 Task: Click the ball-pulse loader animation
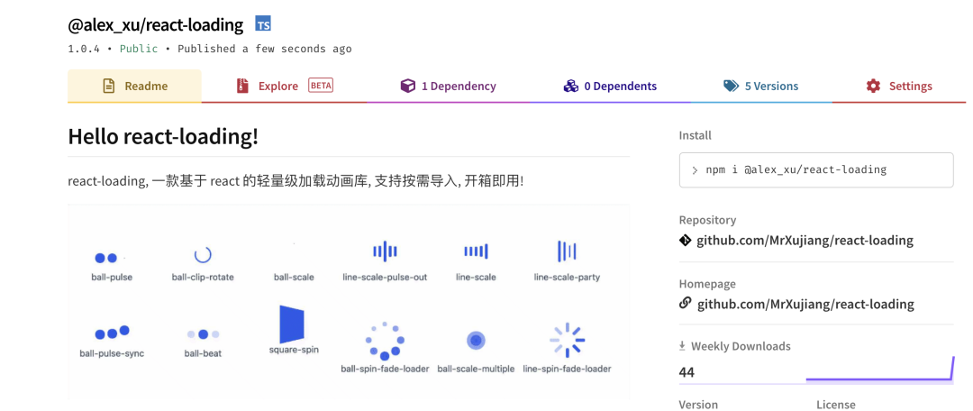pos(109,258)
